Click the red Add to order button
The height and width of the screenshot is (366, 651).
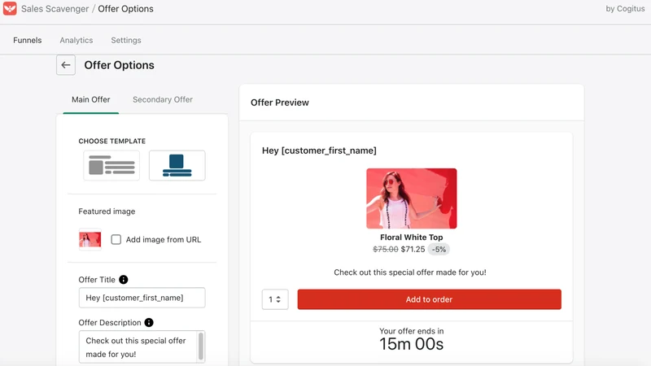(430, 299)
